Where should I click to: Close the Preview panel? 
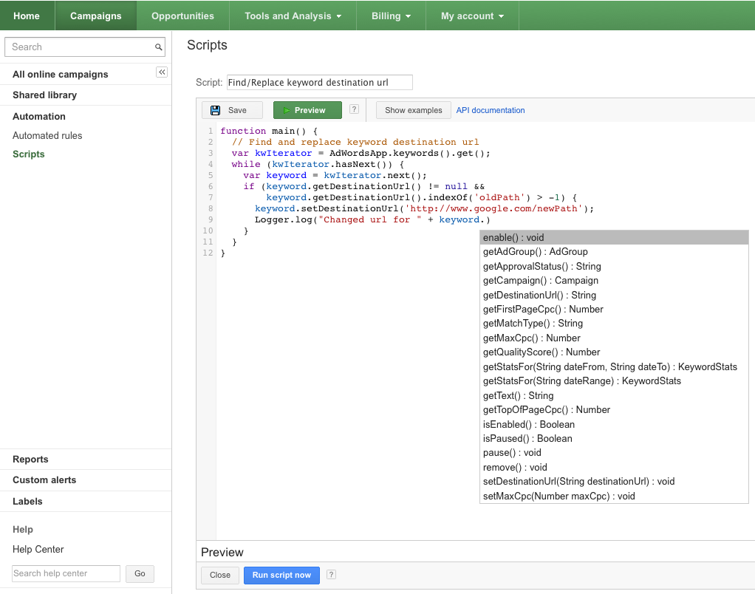220,576
